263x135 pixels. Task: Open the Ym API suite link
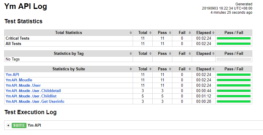click(x=12, y=75)
